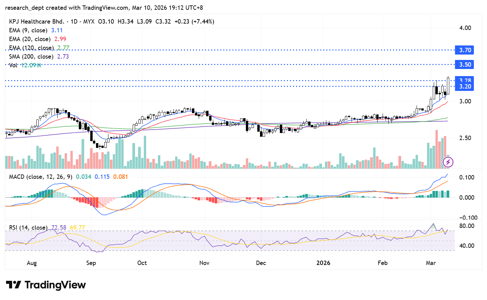Select the EMA (20, close) legend
The image size is (487, 300).
(x=30, y=39)
